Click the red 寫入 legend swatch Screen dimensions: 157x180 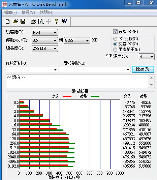(x=67, y=96)
